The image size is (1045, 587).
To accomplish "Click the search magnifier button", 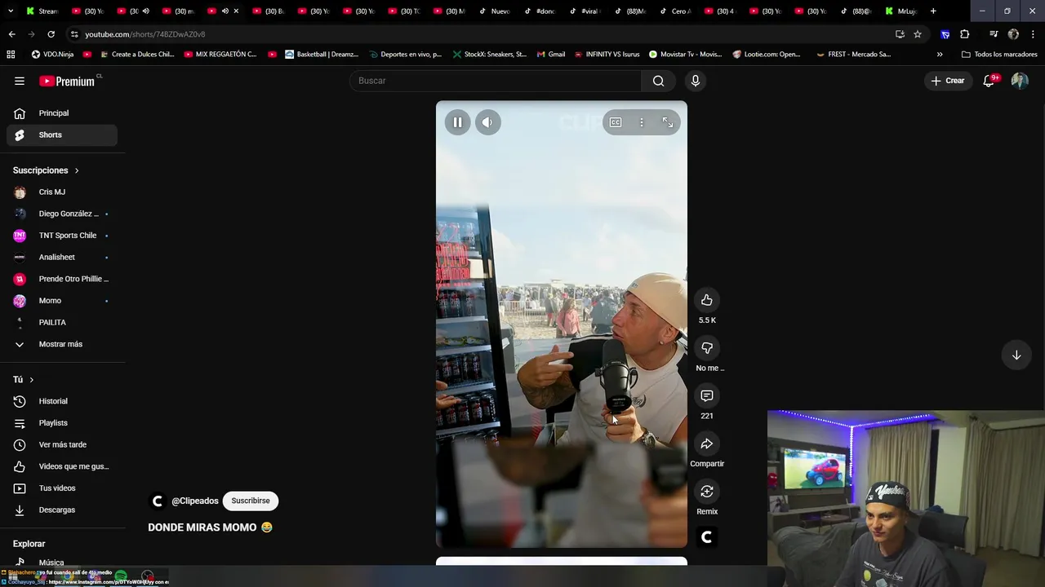I will [658, 81].
